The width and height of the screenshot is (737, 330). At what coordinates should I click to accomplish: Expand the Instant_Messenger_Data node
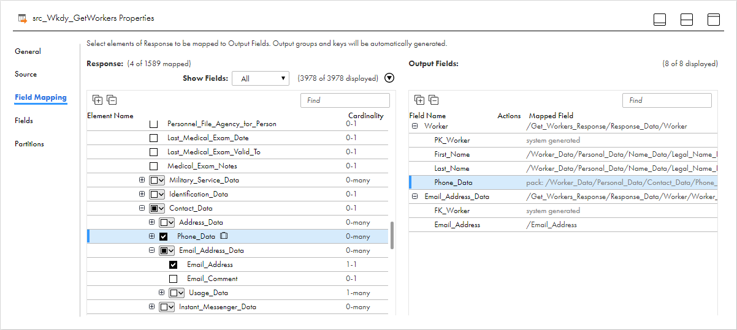point(152,307)
